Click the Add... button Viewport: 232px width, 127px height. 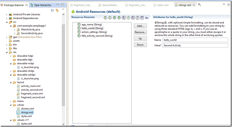click(x=140, y=26)
